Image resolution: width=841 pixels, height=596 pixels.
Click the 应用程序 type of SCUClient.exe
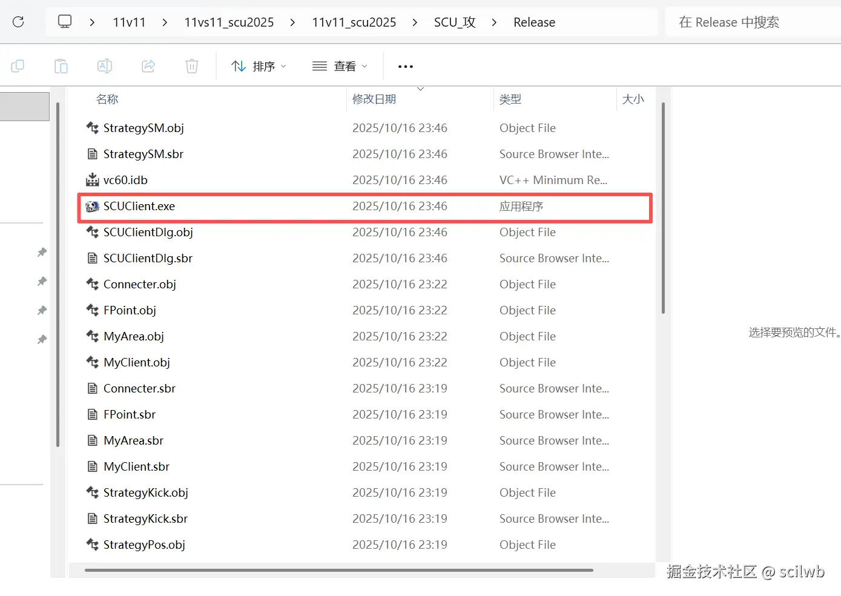tap(521, 206)
